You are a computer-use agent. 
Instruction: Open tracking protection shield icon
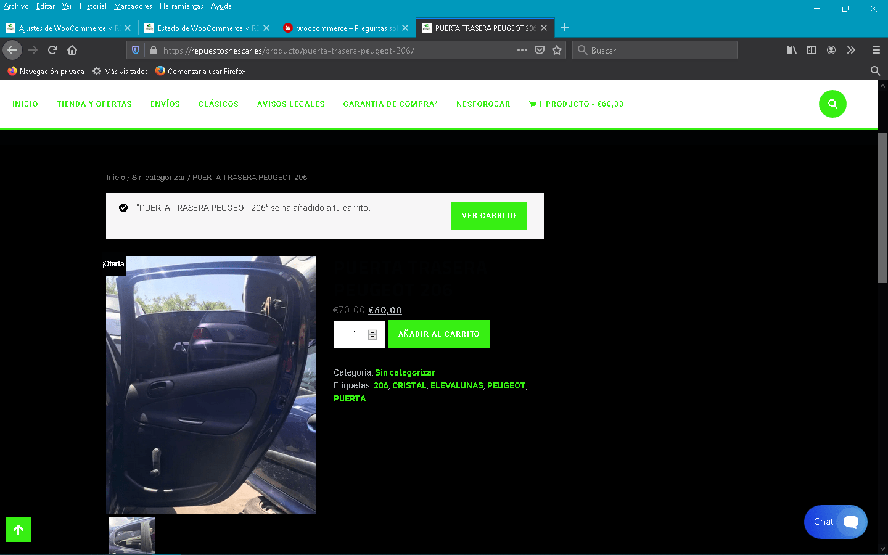click(x=136, y=50)
